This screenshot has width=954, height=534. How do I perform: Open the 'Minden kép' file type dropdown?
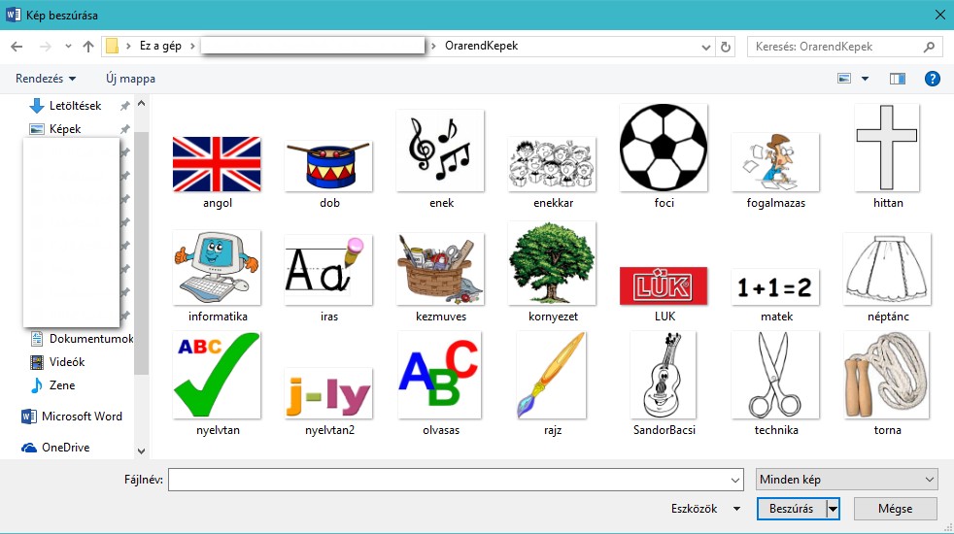point(846,480)
